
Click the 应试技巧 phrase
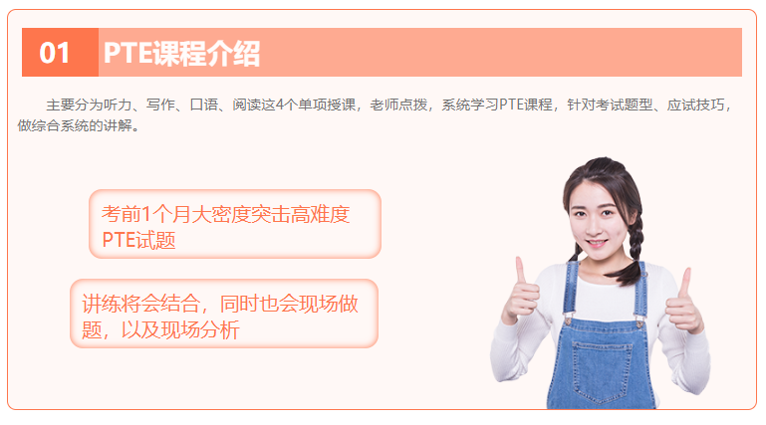point(695,105)
